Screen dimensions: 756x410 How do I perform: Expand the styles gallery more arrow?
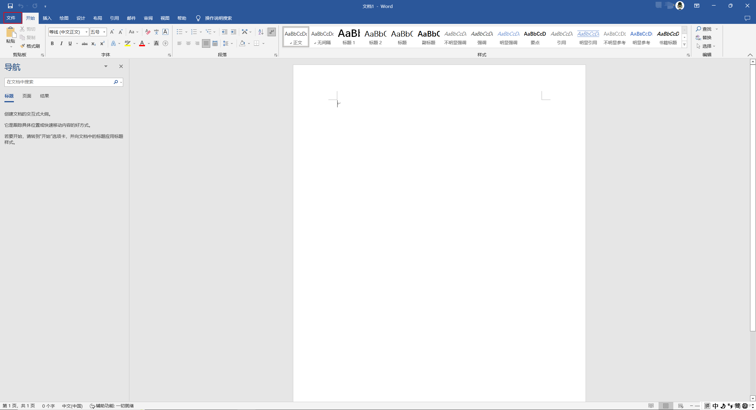(684, 45)
